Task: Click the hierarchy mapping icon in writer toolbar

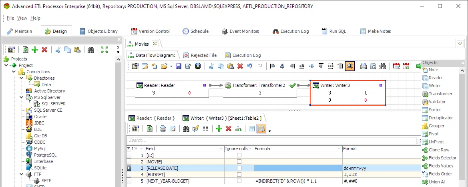Action: coord(238,129)
